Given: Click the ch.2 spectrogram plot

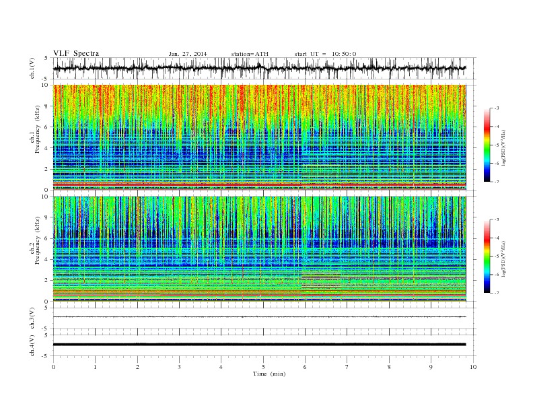Looking at the screenshot, I should pos(259,248).
